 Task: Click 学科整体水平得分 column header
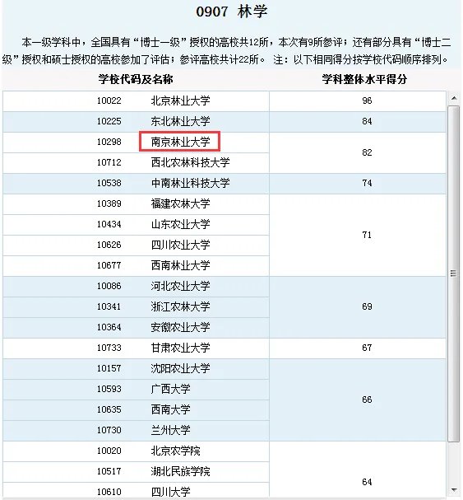364,79
